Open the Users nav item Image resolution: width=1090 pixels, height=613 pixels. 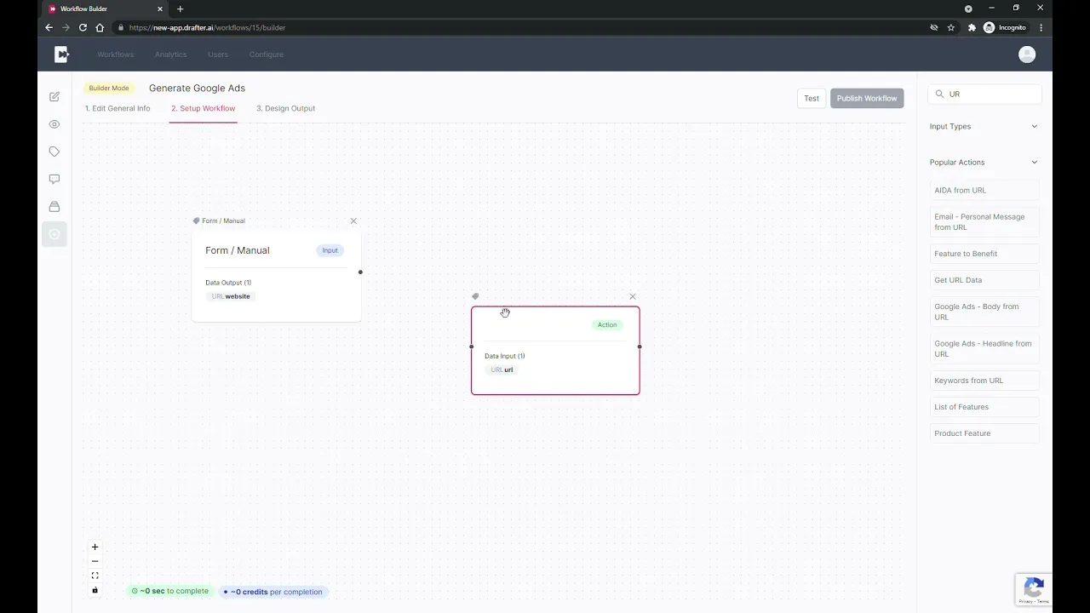tap(218, 54)
